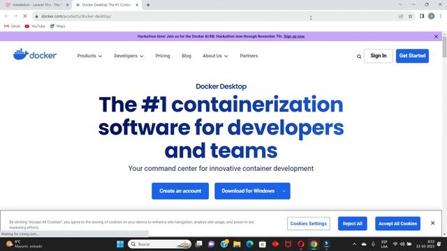Click the Sign In button
The width and height of the screenshot is (447, 251).
click(x=379, y=56)
